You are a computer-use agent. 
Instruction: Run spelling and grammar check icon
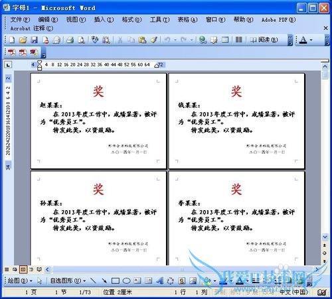(95, 40)
